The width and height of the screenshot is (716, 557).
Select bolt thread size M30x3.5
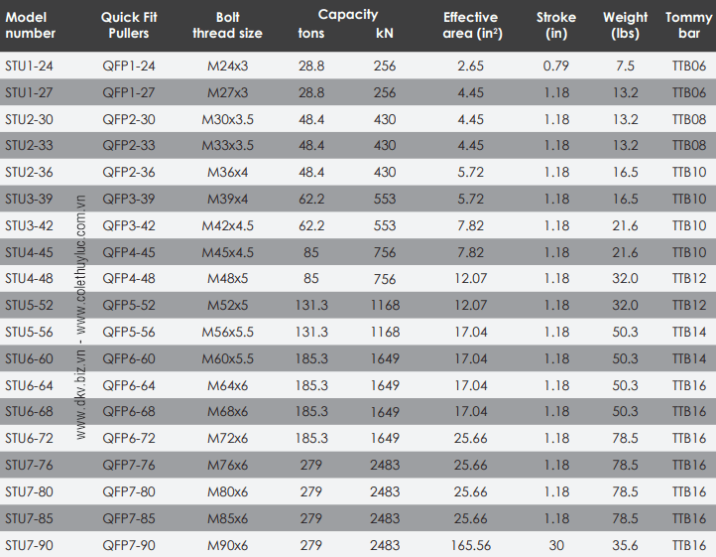click(227, 119)
